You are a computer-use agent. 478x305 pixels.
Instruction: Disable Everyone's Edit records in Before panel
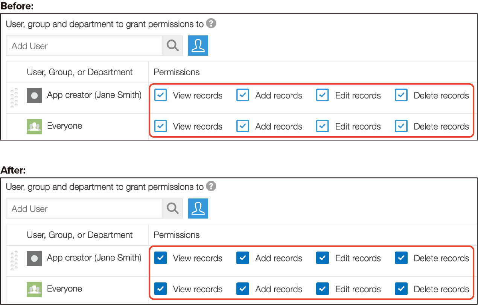pos(323,126)
